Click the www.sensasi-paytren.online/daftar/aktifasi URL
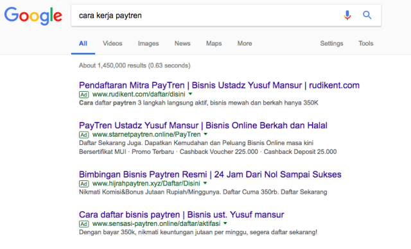This screenshot has width=411, height=249. pyautogui.click(x=156, y=223)
